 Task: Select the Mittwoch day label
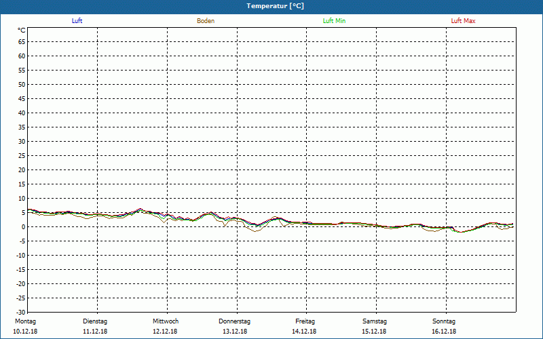coord(166,321)
